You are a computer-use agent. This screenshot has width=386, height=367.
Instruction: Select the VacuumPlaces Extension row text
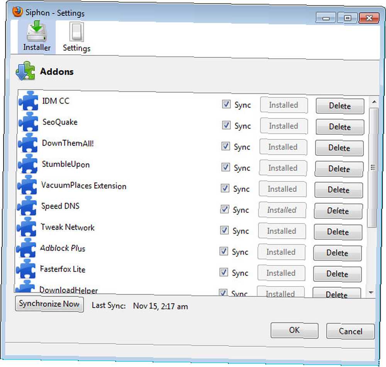[84, 186]
